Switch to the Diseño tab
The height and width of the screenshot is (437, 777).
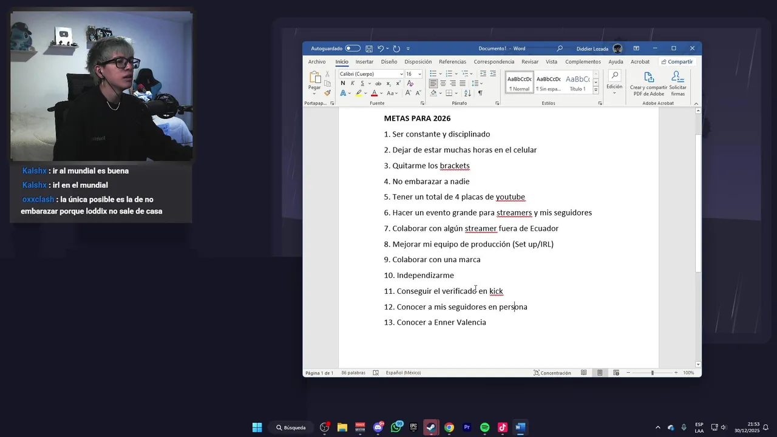(389, 62)
